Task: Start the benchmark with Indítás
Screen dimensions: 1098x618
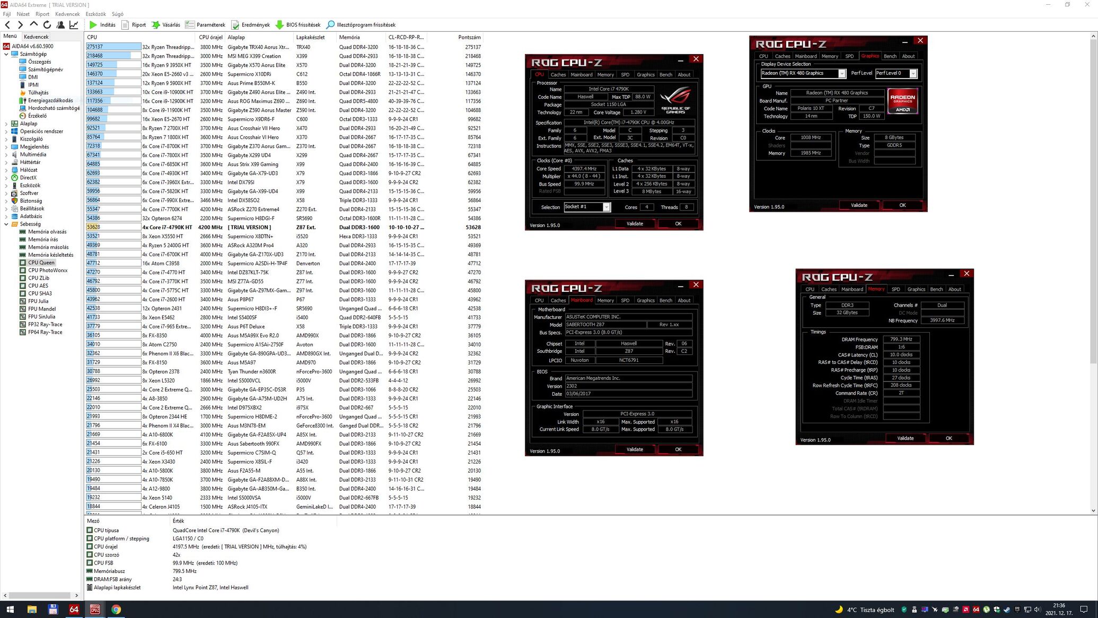Action: pos(102,25)
